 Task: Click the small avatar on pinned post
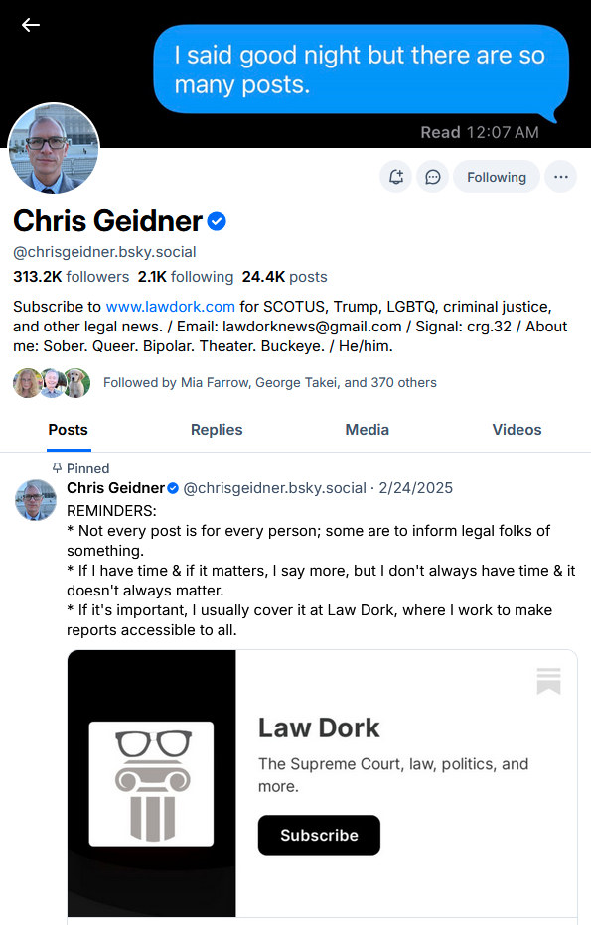(36, 500)
